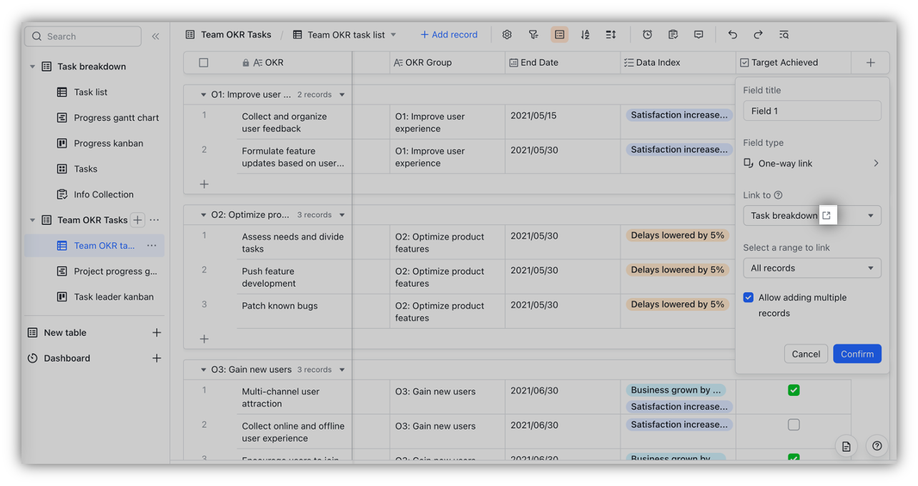Collapse the sidebar with double chevron
Image resolution: width=918 pixels, height=486 pixels.
tap(155, 36)
